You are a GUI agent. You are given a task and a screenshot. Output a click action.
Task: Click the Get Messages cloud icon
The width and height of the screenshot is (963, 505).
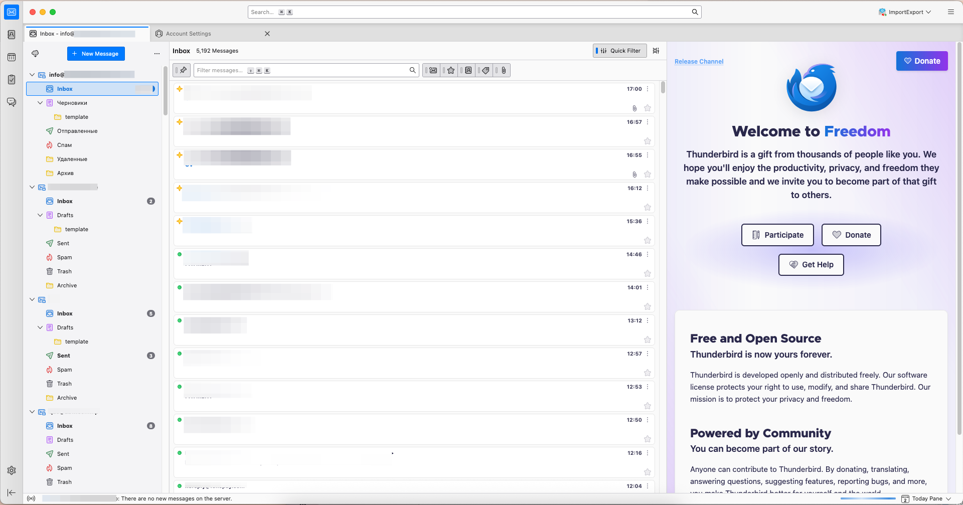click(35, 54)
